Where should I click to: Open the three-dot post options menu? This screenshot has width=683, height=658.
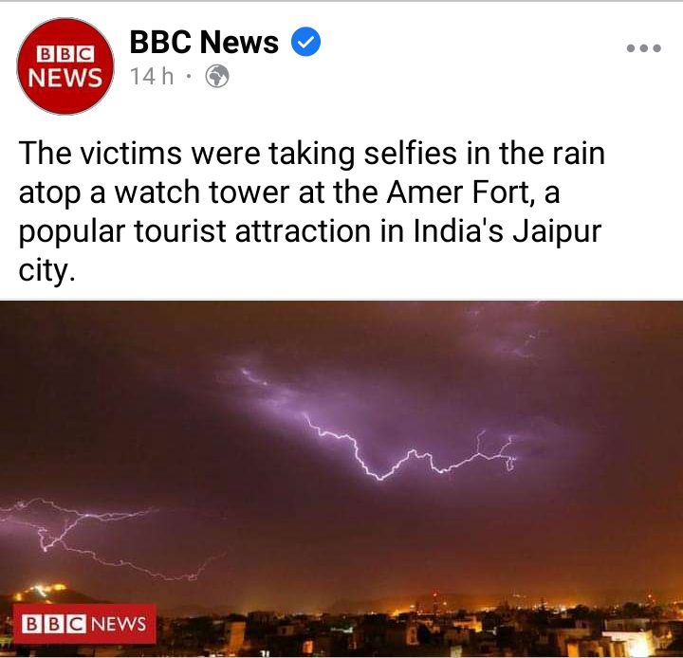644,48
